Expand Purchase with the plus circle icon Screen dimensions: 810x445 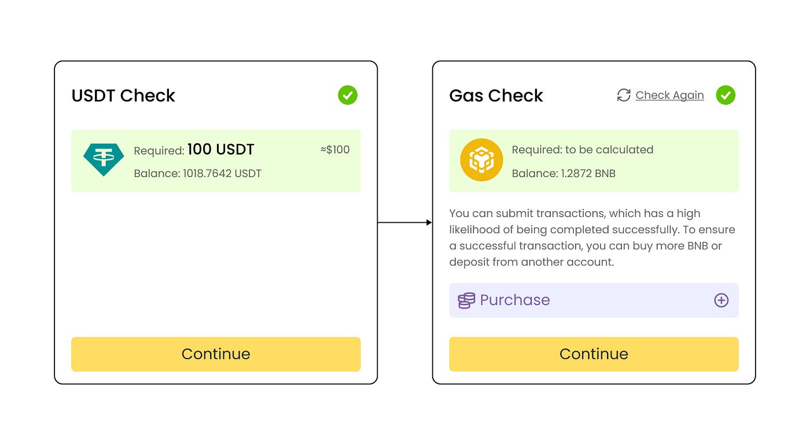point(721,300)
